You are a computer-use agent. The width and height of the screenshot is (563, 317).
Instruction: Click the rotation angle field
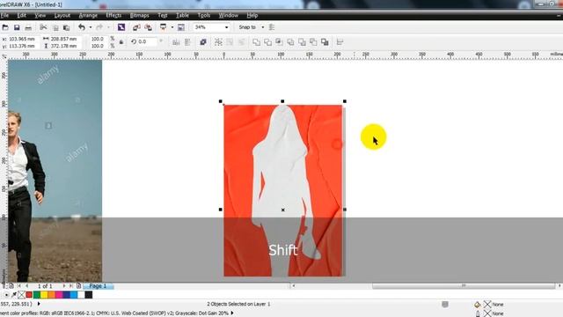[147, 41]
